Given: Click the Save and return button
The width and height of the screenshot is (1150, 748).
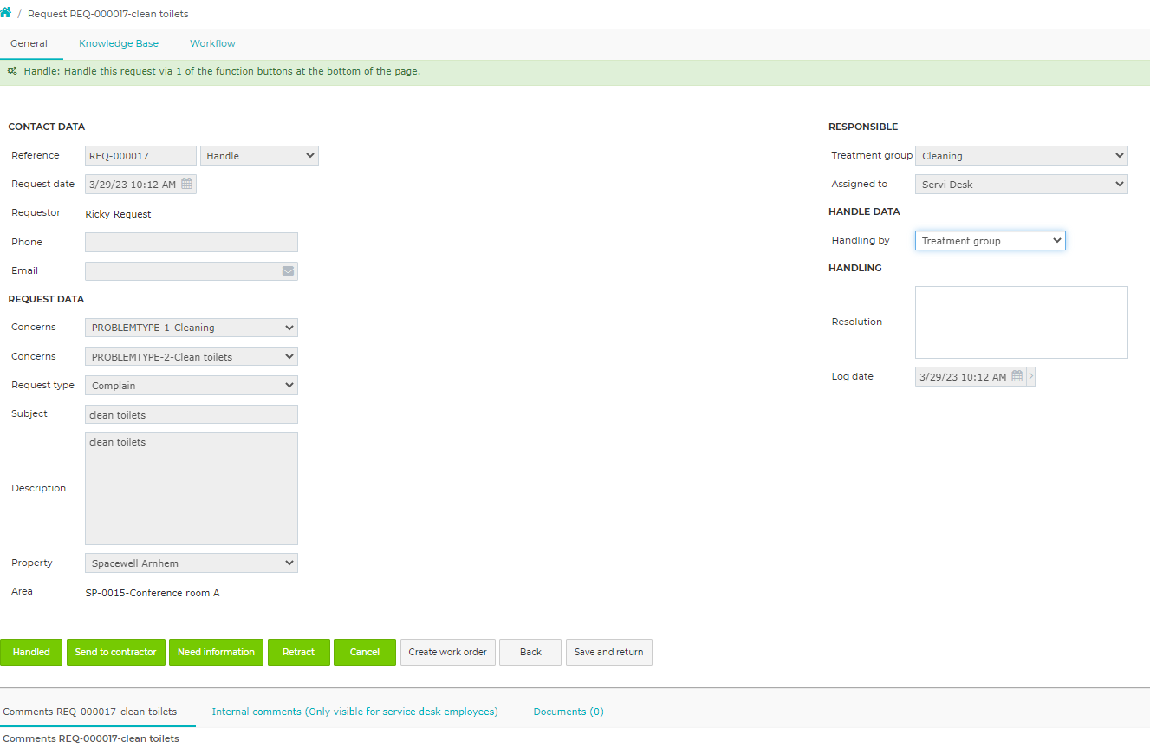Looking at the screenshot, I should pyautogui.click(x=609, y=652).
